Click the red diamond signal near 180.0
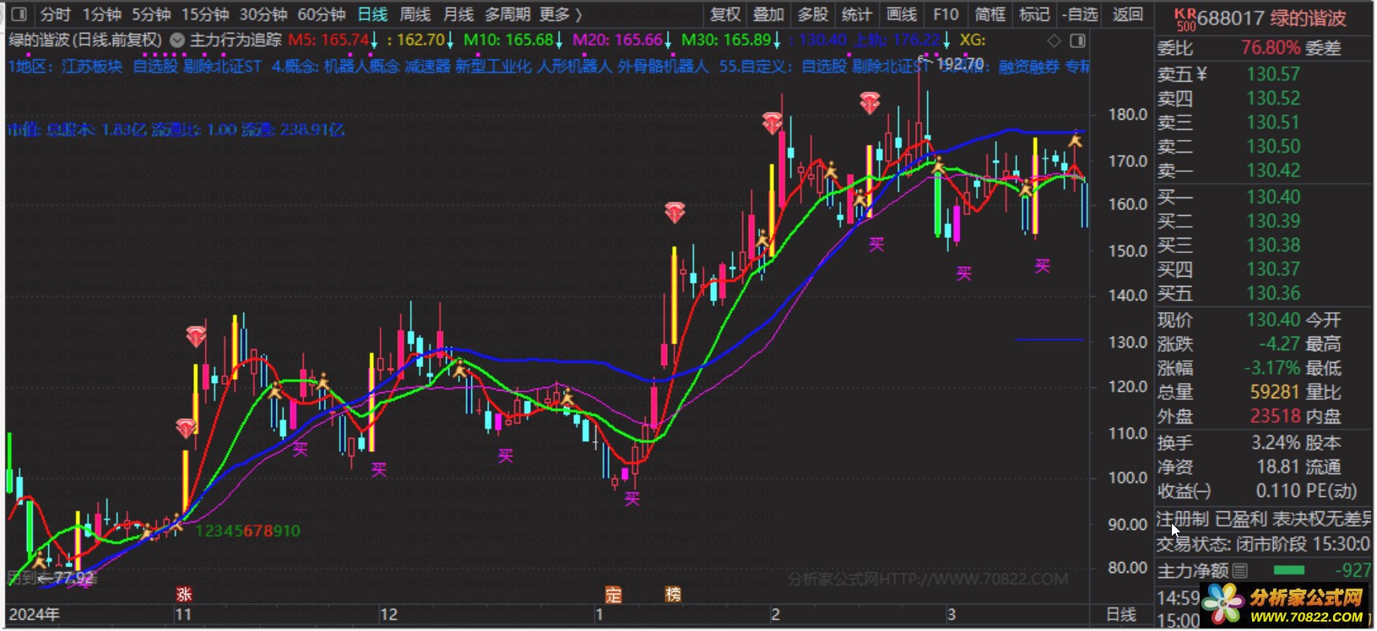 coord(772,123)
